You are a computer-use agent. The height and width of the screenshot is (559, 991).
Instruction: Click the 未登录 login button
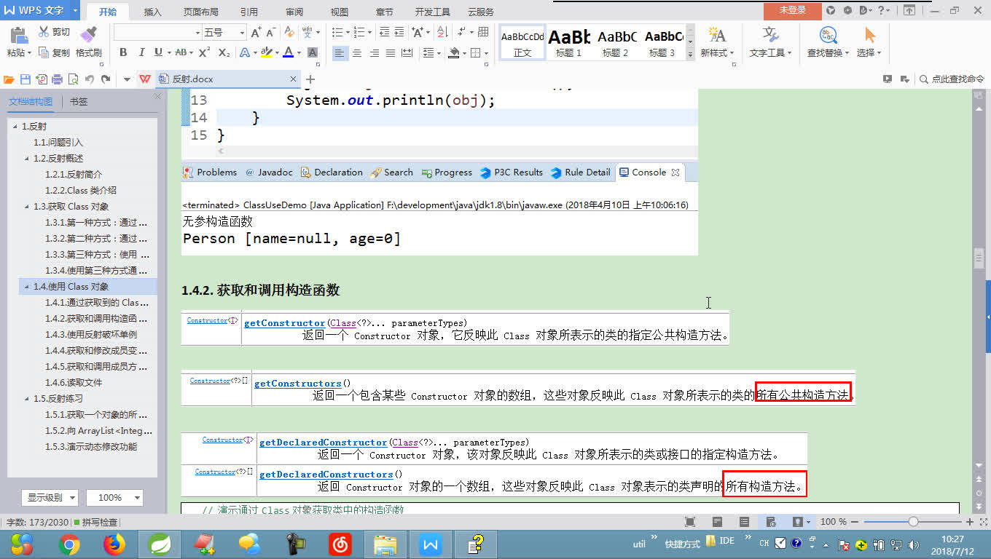click(793, 10)
